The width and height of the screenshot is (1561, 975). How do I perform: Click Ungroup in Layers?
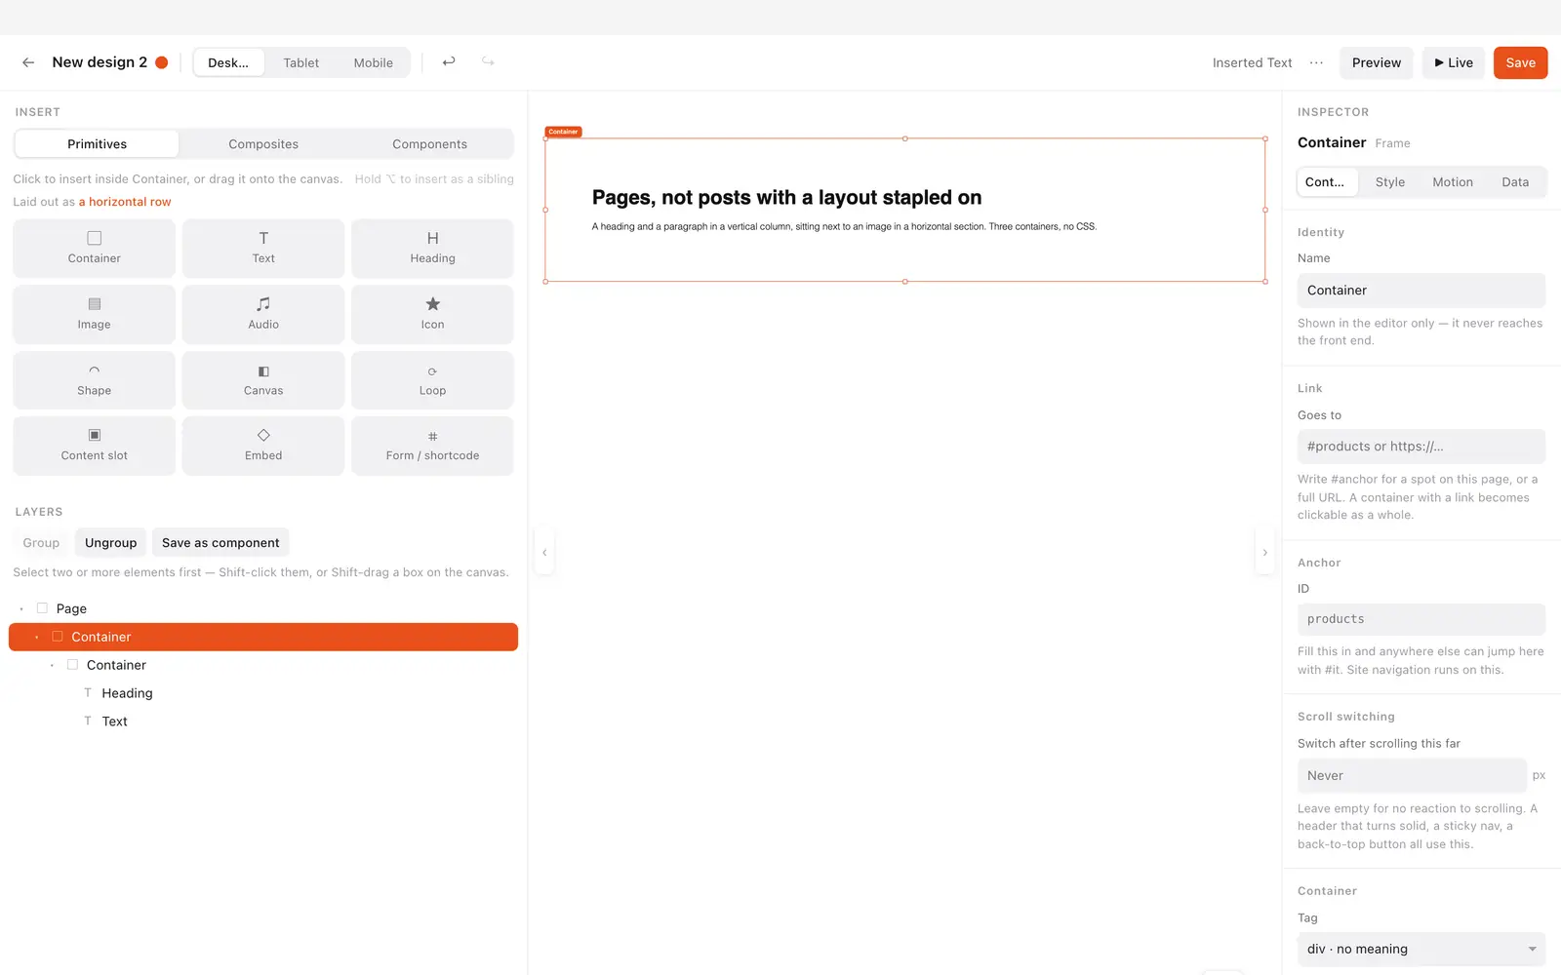(x=110, y=542)
